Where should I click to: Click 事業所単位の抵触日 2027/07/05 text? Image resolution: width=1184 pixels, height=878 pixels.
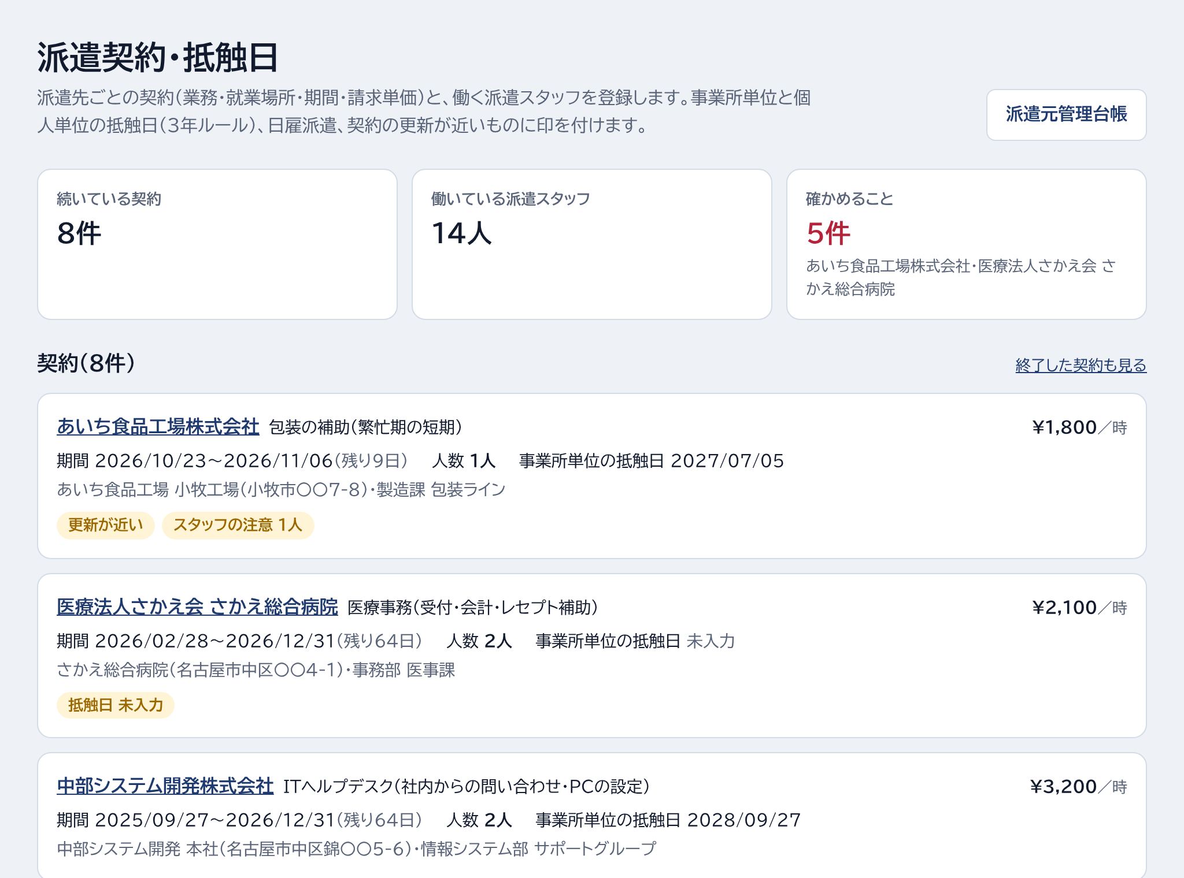652,461
